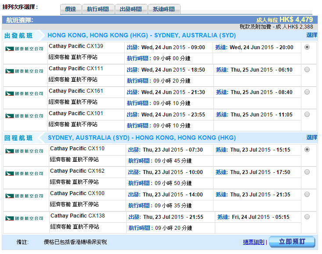The height and width of the screenshot is (254, 322).
Task: Click Cathay Pacific logo beside flight CX139
Action: tap(24, 49)
